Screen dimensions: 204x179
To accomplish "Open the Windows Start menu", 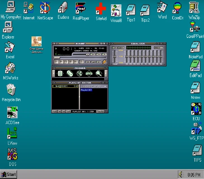I will pyautogui.click(x=8, y=175).
